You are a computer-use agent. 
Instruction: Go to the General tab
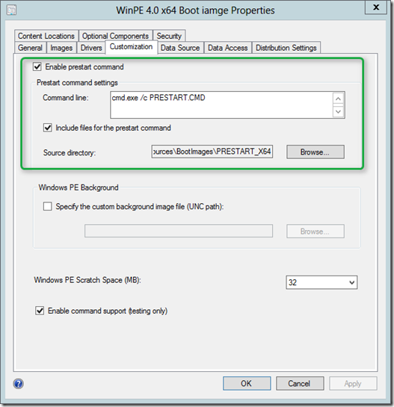pos(30,48)
